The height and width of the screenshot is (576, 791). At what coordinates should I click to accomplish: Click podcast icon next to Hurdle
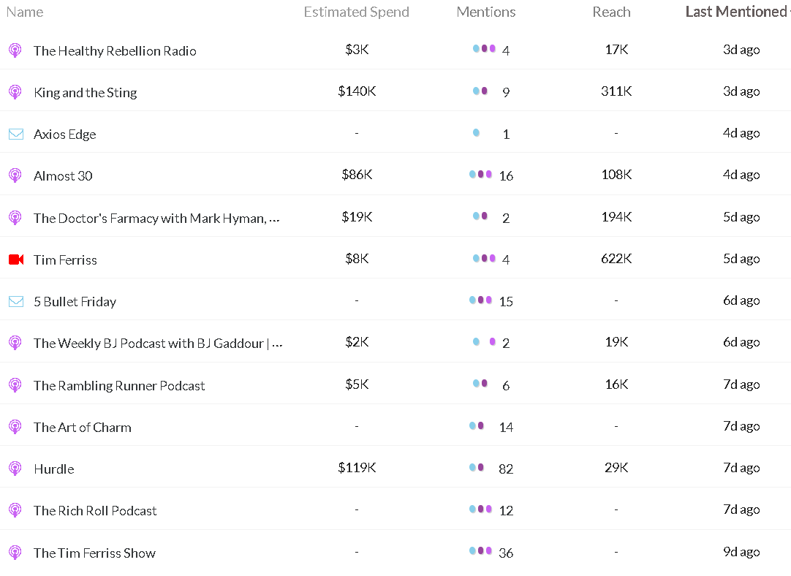[15, 469]
